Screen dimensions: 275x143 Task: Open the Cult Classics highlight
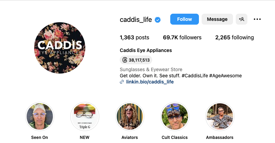pyautogui.click(x=175, y=116)
